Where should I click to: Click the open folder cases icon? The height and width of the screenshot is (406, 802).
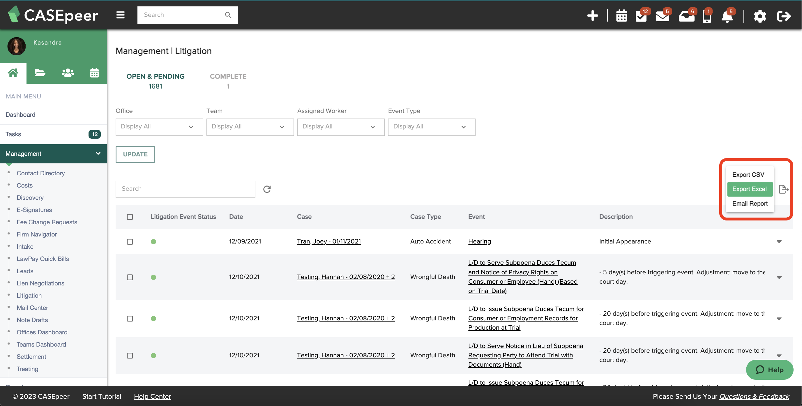click(40, 73)
